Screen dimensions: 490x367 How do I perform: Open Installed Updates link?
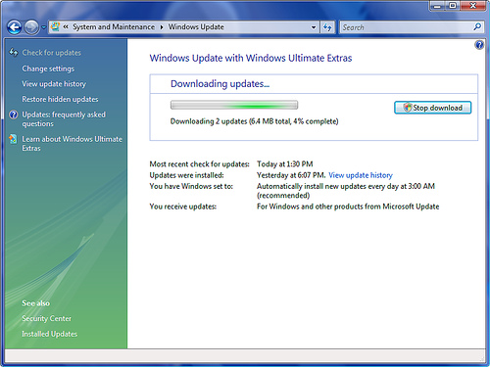pos(50,334)
